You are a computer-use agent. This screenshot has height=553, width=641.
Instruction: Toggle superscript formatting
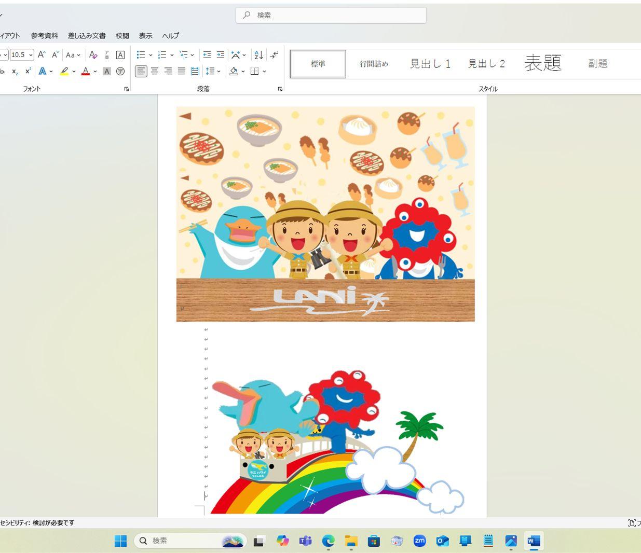pyautogui.click(x=28, y=71)
